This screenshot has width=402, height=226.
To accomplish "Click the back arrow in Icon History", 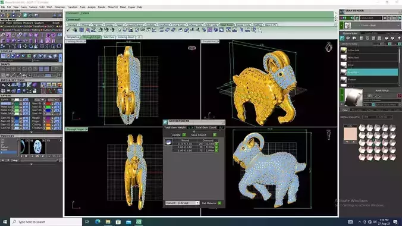I will (55, 15).
